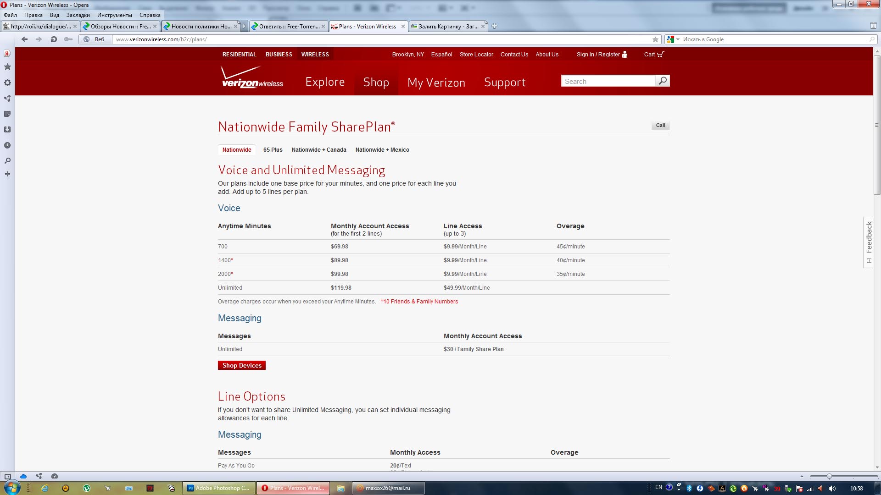The image size is (881, 495).
Task: Click the Shop Devices button
Action: click(242, 365)
